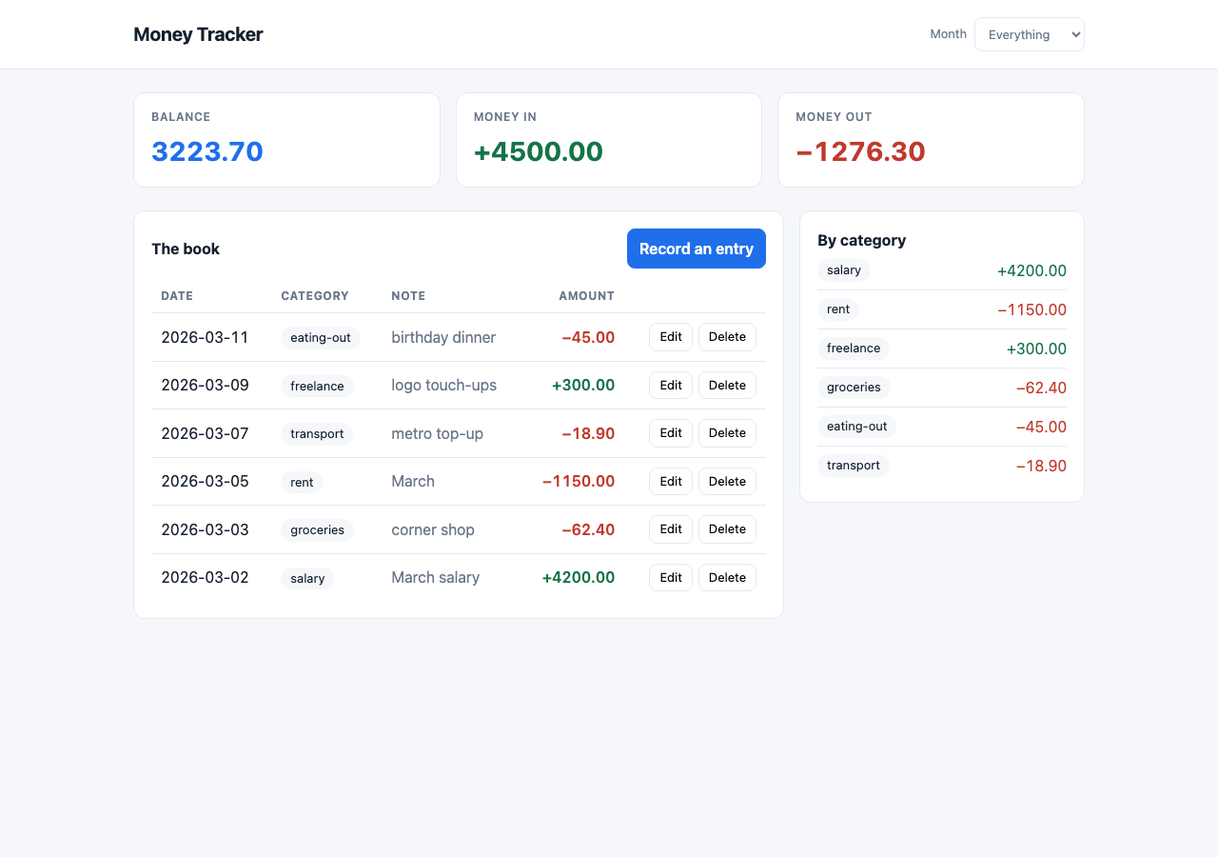
Task: Click the Money Tracker title
Action: [198, 34]
